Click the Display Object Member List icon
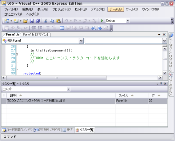The height and width of the screenshot is (141, 175). click(x=7, y=28)
